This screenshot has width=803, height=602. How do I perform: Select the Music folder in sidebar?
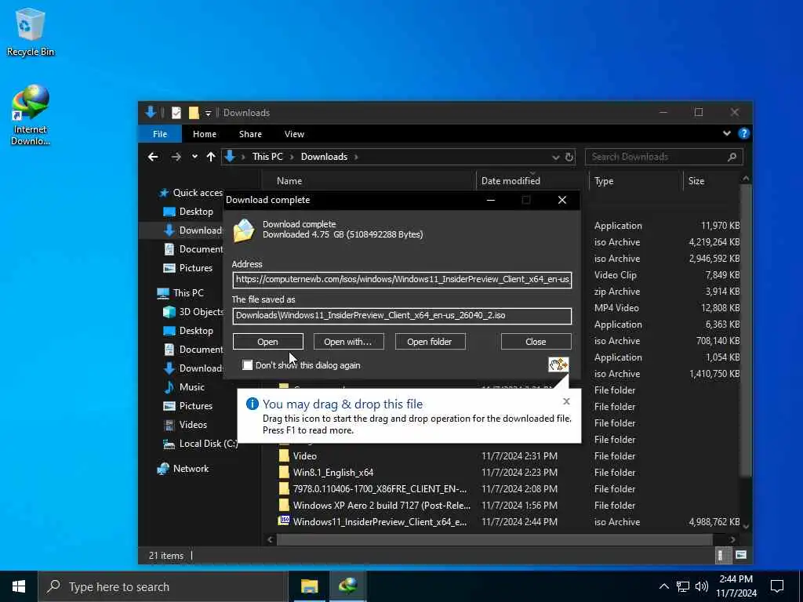click(x=191, y=387)
